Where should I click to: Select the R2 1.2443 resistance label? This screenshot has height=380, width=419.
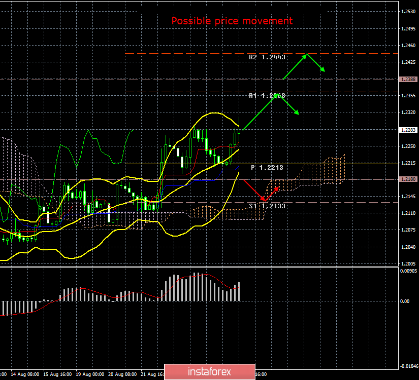pos(267,57)
